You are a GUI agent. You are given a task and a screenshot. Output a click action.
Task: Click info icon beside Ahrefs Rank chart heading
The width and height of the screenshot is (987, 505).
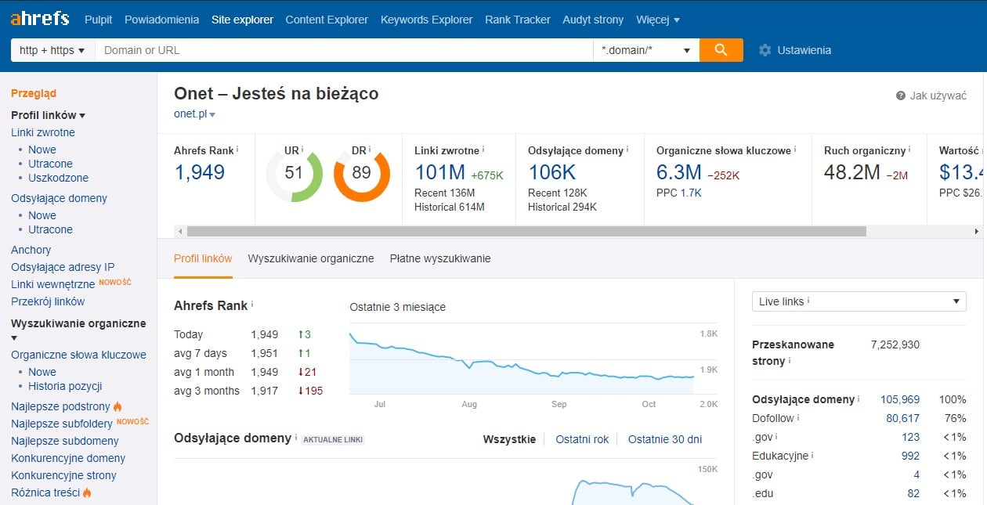pos(252,304)
